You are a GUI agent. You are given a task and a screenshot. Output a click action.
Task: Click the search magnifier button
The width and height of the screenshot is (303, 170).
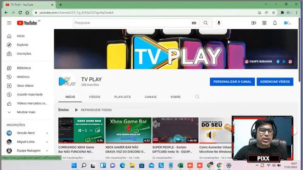pos(205,23)
